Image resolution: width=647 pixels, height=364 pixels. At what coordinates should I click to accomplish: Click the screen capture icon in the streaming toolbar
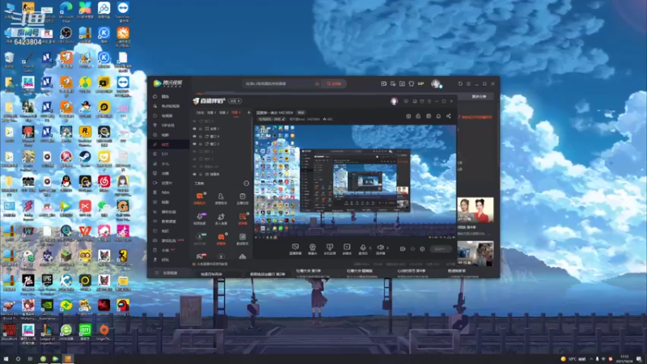coord(295,248)
